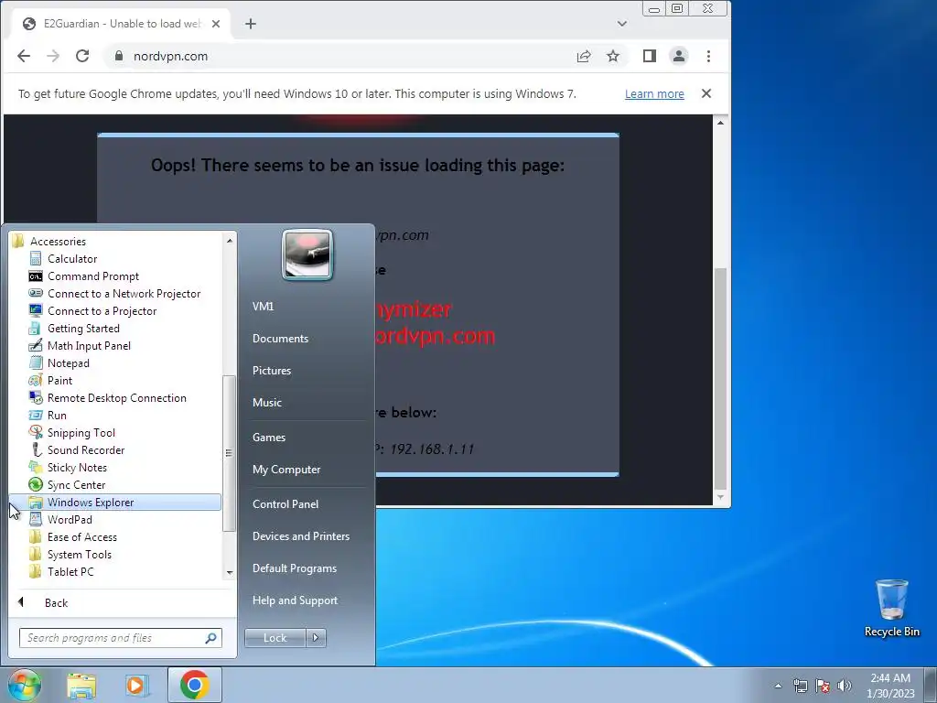Click the volume speaker tray icon
Viewport: 937px width, 703px height.
(845, 686)
